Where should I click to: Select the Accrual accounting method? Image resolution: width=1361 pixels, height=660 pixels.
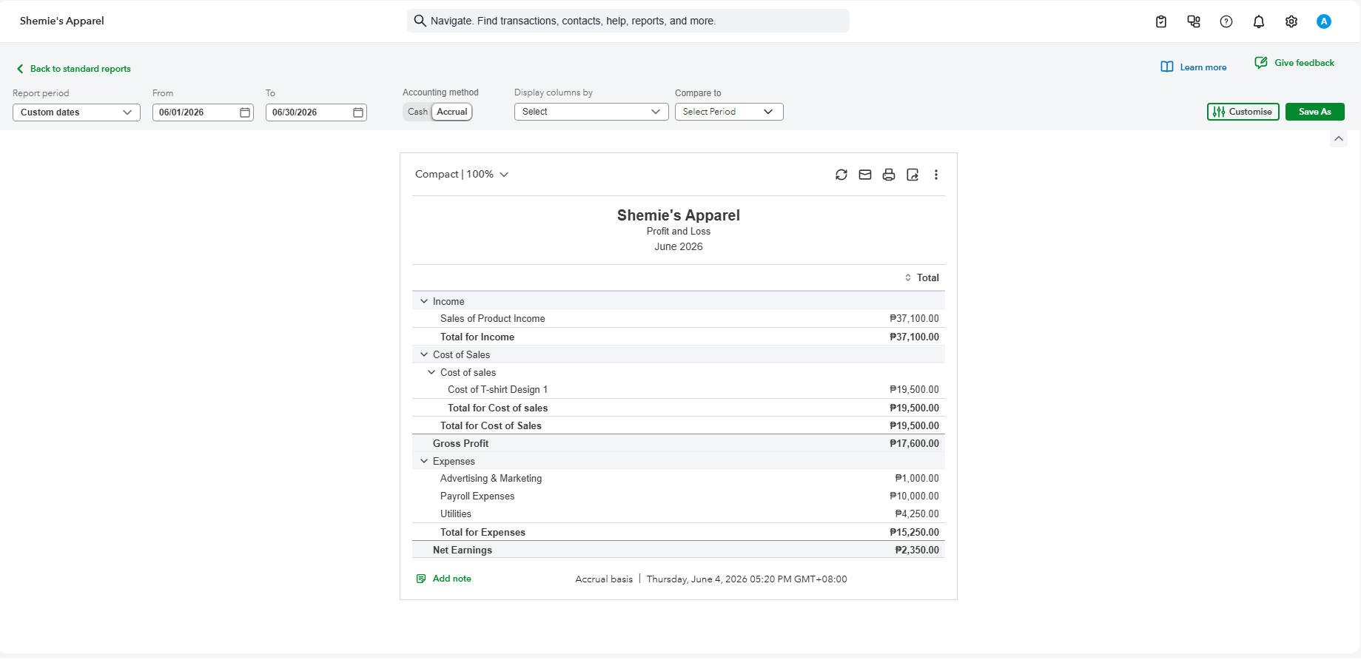pos(452,112)
